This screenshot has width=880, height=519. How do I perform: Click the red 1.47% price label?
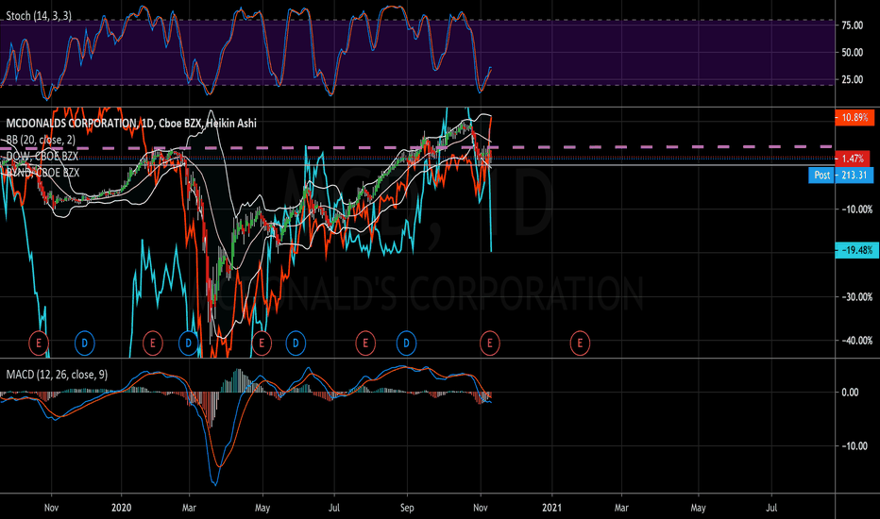(x=853, y=159)
